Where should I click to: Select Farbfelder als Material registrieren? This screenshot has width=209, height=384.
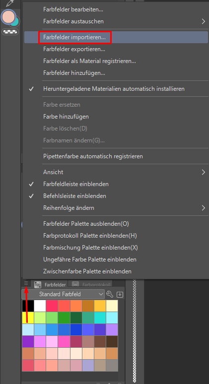click(x=116, y=61)
